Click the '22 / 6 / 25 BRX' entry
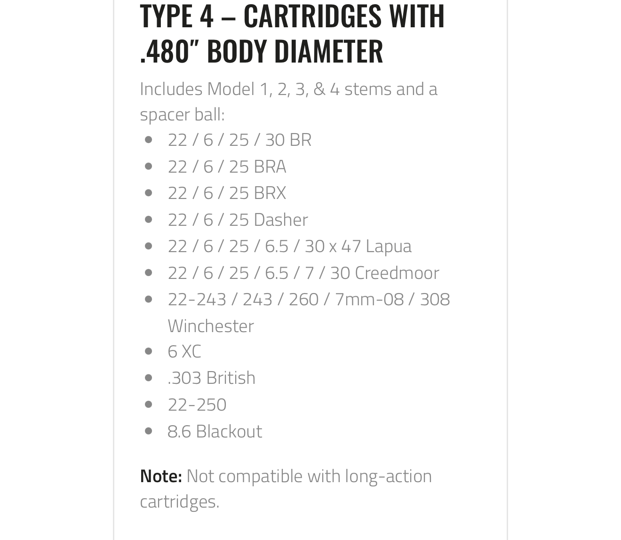Screen dimensions: 621x540 (x=227, y=193)
